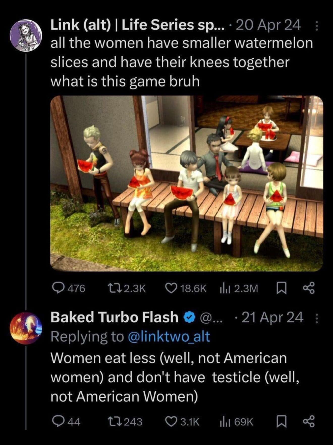Reply to Baked Turbo Flash's tweet
Screen dimensions: 333x445
[58, 421]
